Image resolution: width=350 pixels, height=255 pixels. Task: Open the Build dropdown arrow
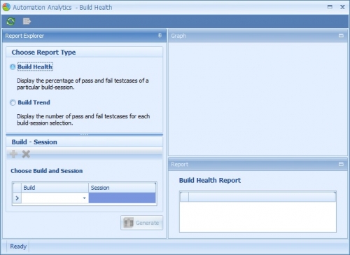84,198
